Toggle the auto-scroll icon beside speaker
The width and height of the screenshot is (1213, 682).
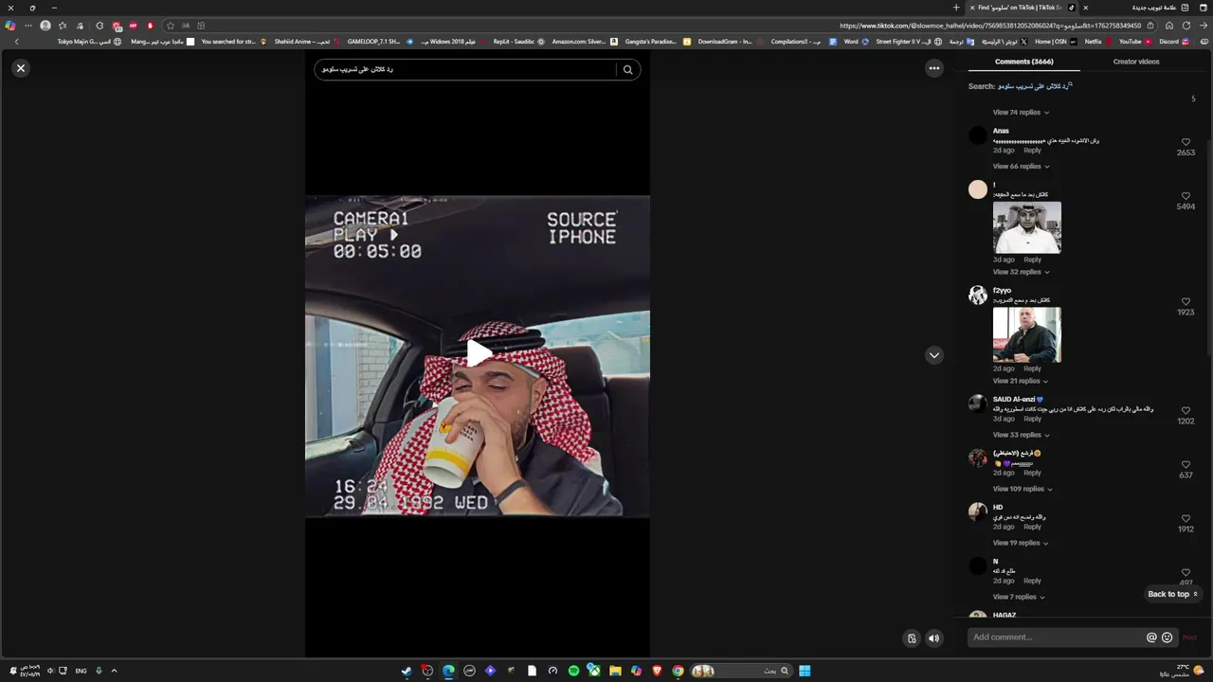912,638
